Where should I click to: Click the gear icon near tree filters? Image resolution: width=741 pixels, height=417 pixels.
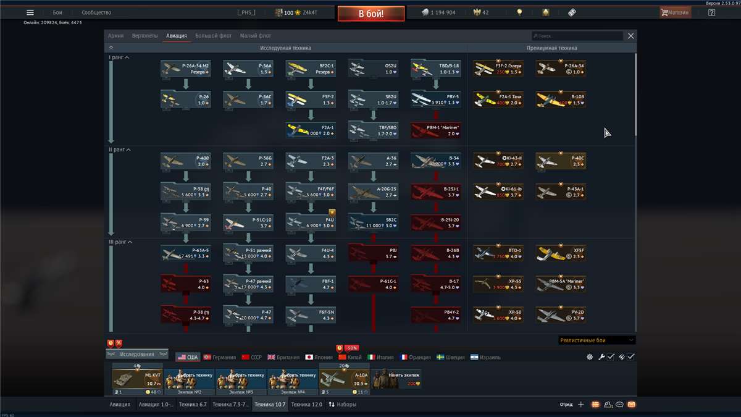pyautogui.click(x=591, y=356)
